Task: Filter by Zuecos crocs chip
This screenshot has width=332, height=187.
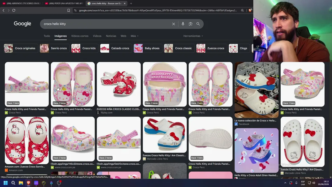Action: 212,48
